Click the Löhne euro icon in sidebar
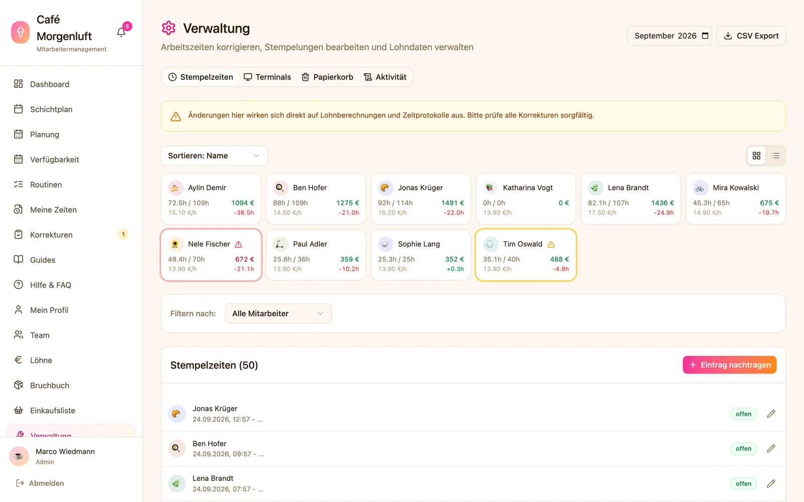 [19, 360]
